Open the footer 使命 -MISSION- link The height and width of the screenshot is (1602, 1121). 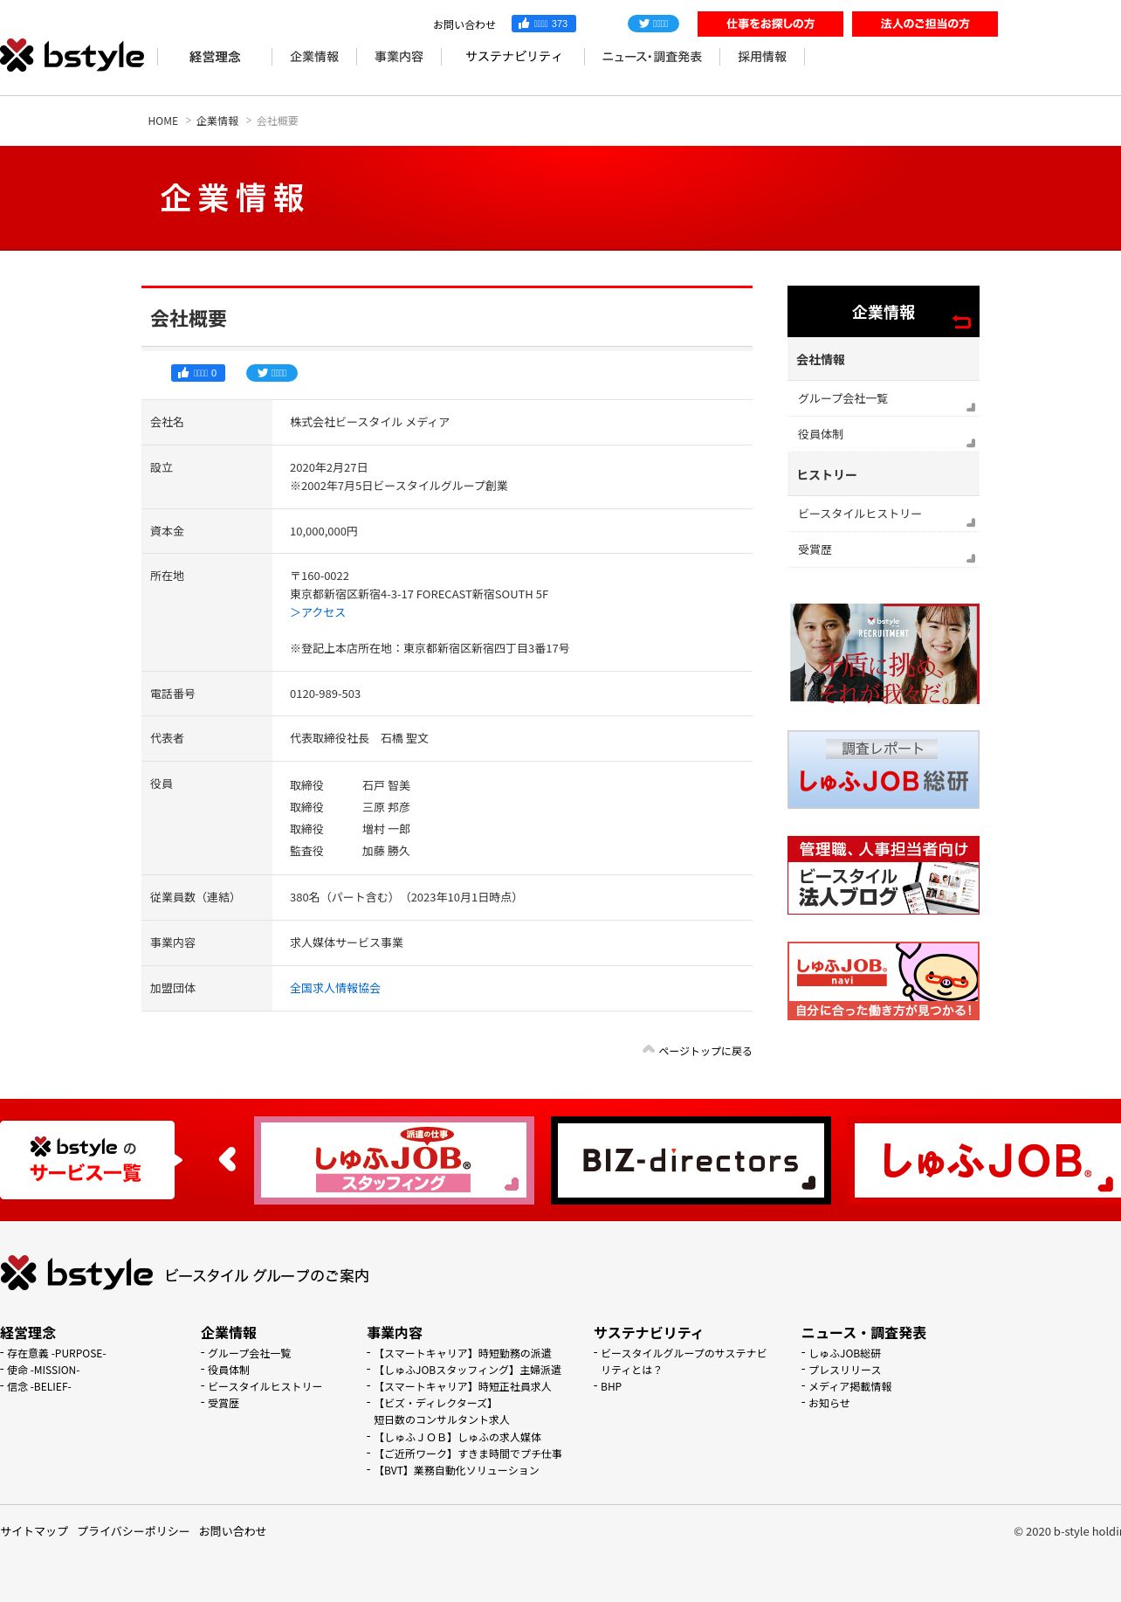(x=44, y=1370)
